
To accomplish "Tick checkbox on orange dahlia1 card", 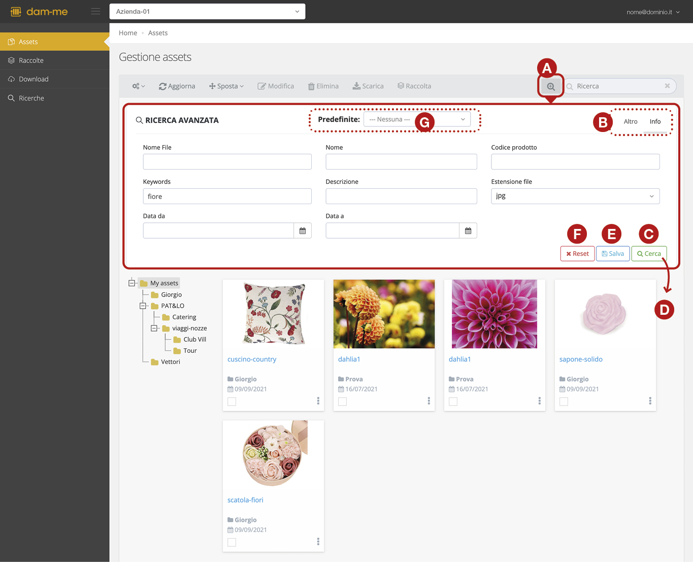I will 343,402.
